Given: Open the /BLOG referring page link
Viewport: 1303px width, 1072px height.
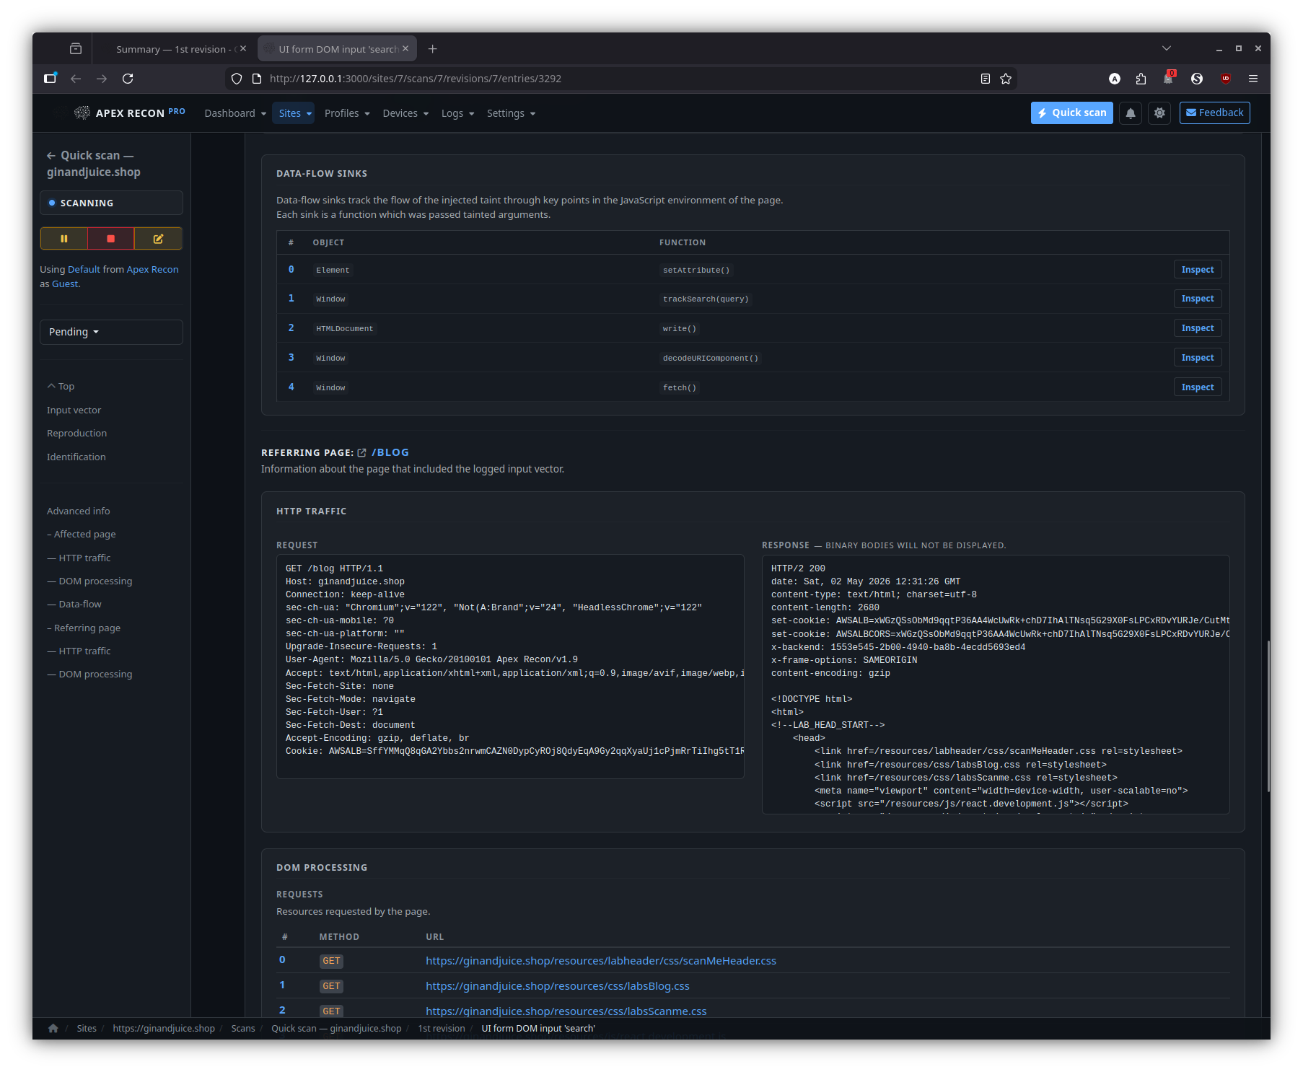Looking at the screenshot, I should (390, 453).
